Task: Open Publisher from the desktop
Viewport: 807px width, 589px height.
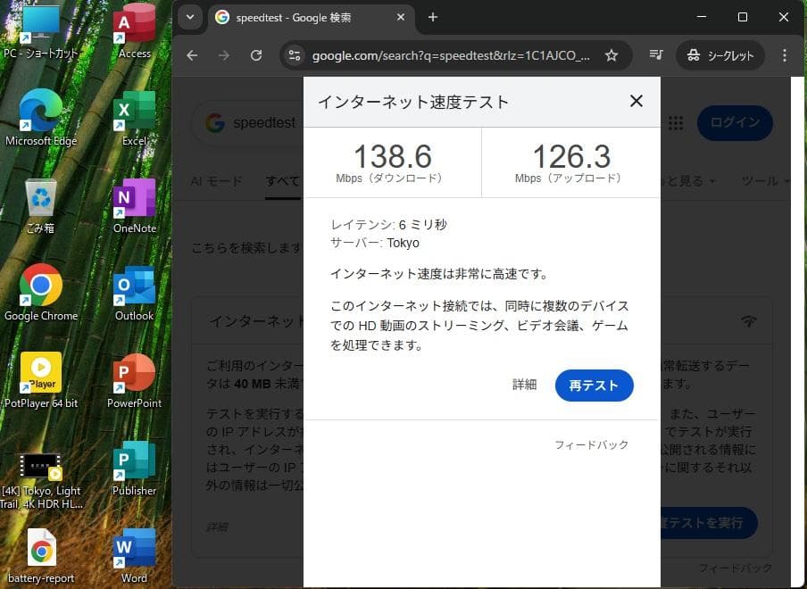Action: click(134, 460)
